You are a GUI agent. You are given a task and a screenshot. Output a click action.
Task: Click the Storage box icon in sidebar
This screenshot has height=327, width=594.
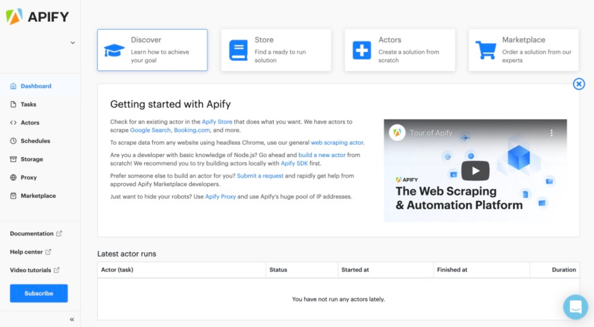13,159
